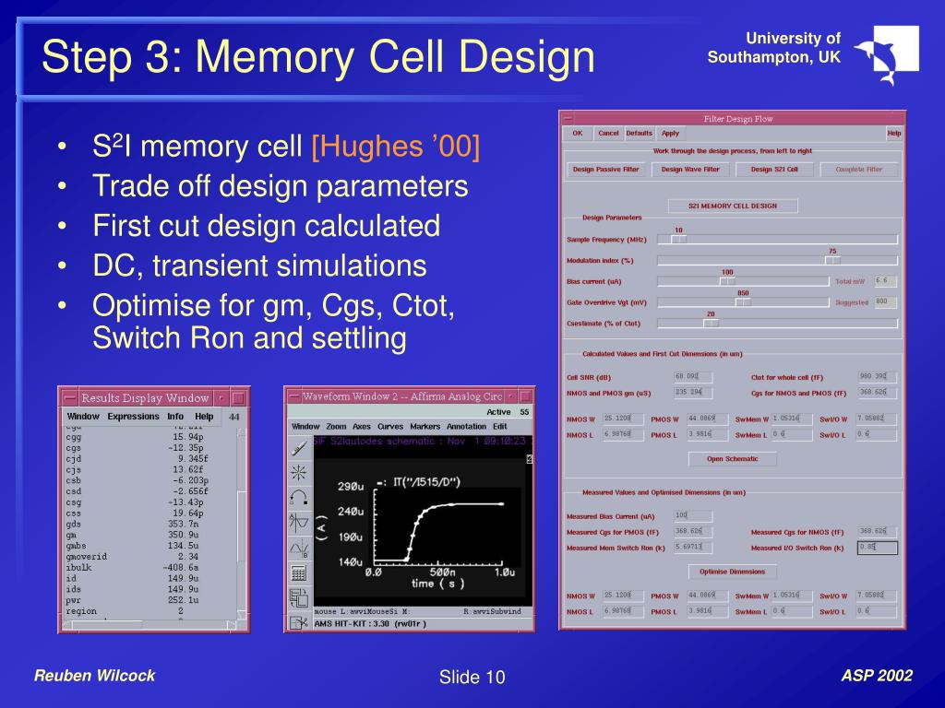Open Zoom menu in Waveform Window
The image size is (945, 708).
pos(336,426)
